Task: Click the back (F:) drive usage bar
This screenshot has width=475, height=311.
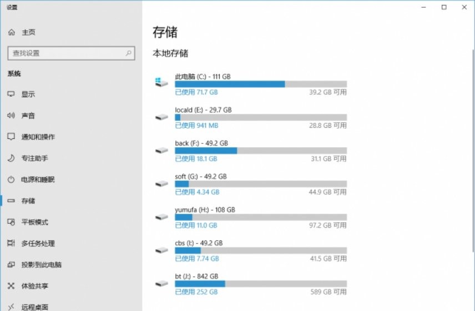Action: pyautogui.click(x=261, y=151)
